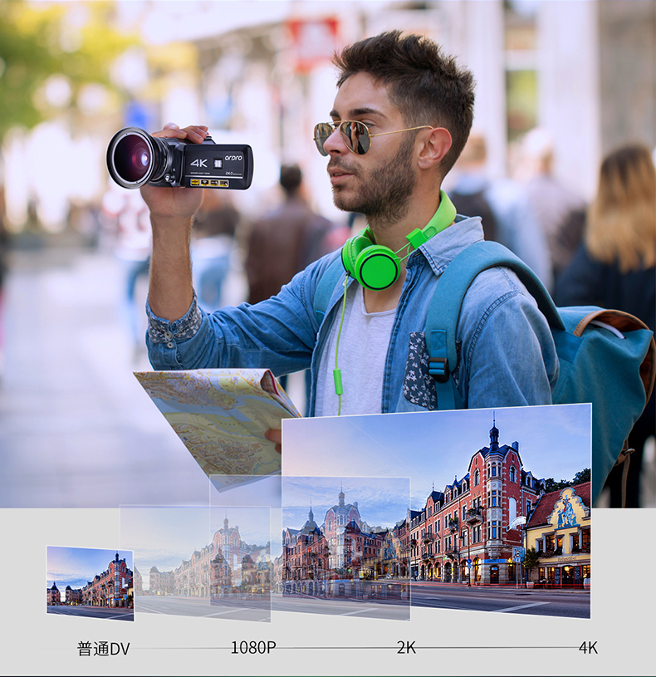This screenshot has height=677, width=656.
Task: Open the 2K street sample image
Action: (345, 548)
